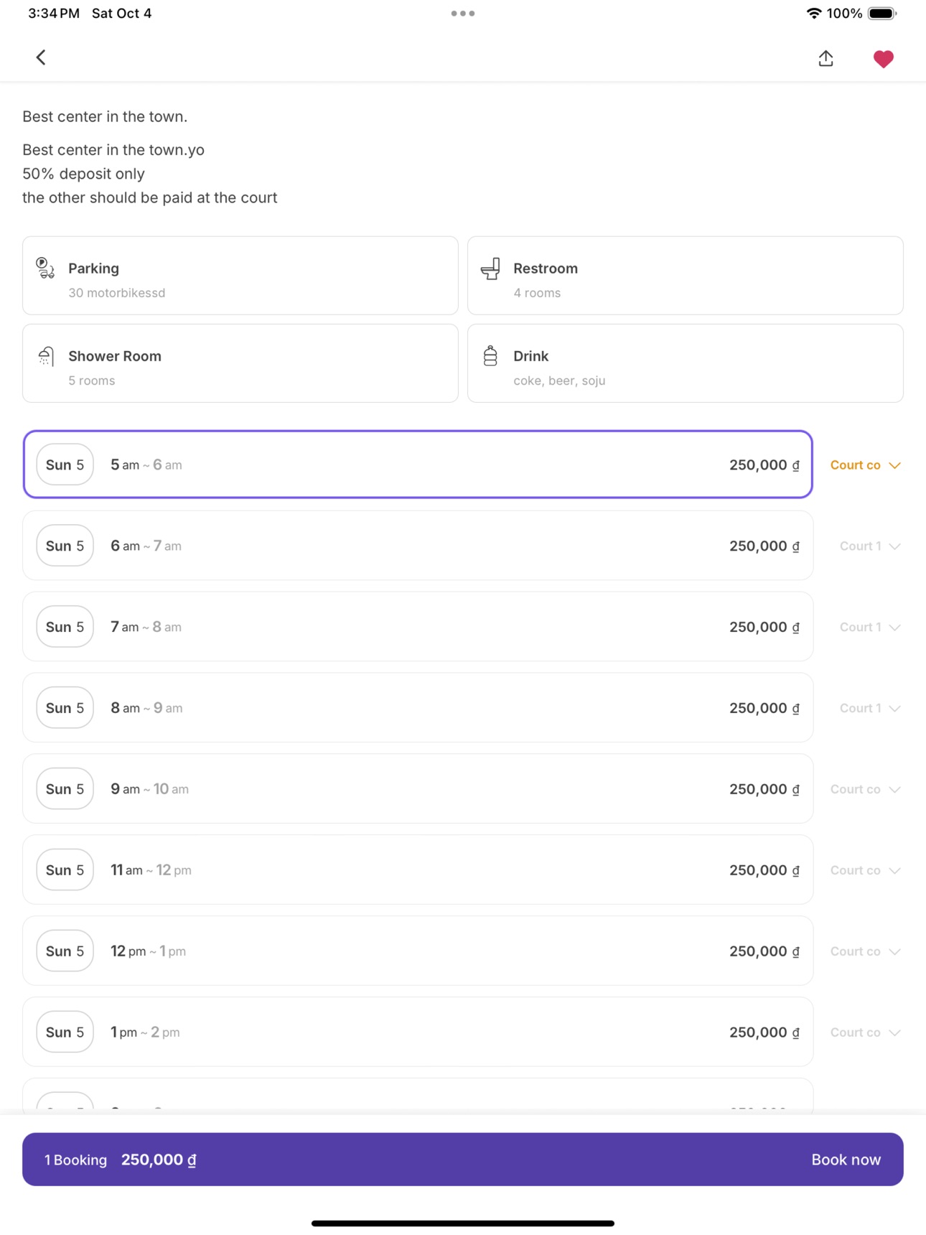
Task: Tap the '4 rooms' restroom detail
Action: pos(537,293)
